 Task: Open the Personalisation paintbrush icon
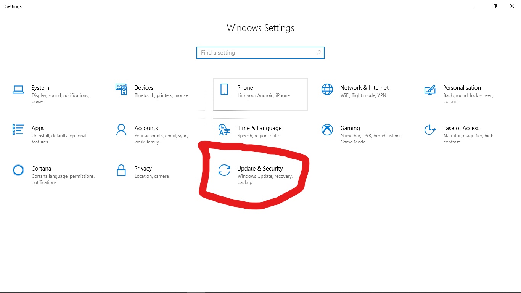click(x=430, y=89)
